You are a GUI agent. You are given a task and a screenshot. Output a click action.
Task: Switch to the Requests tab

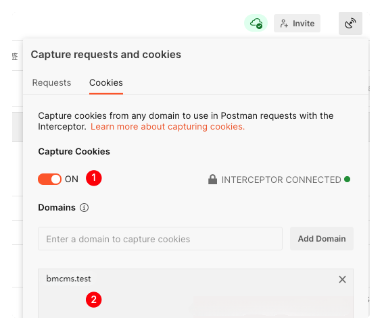51,83
